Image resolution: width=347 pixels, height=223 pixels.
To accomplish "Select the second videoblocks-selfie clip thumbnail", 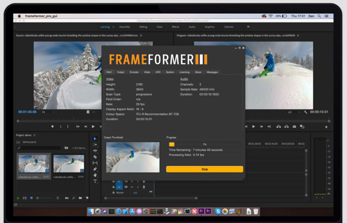I will pos(69,164).
